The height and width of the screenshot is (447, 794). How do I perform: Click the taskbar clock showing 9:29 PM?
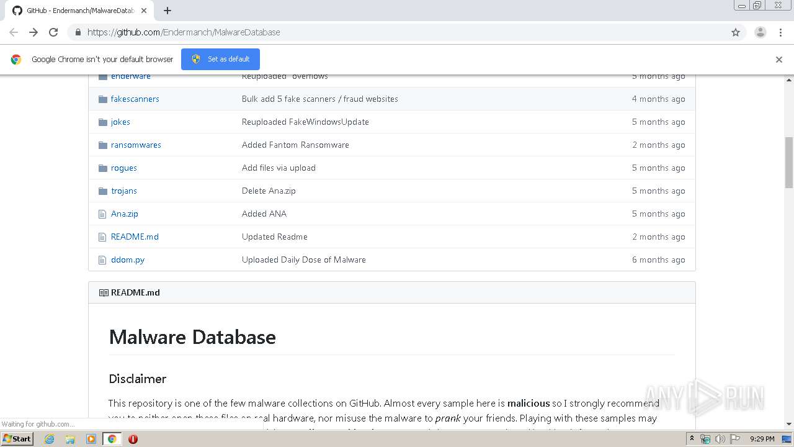pos(762,439)
